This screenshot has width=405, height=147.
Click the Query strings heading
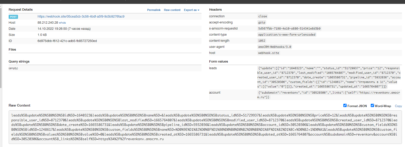coord(19,62)
